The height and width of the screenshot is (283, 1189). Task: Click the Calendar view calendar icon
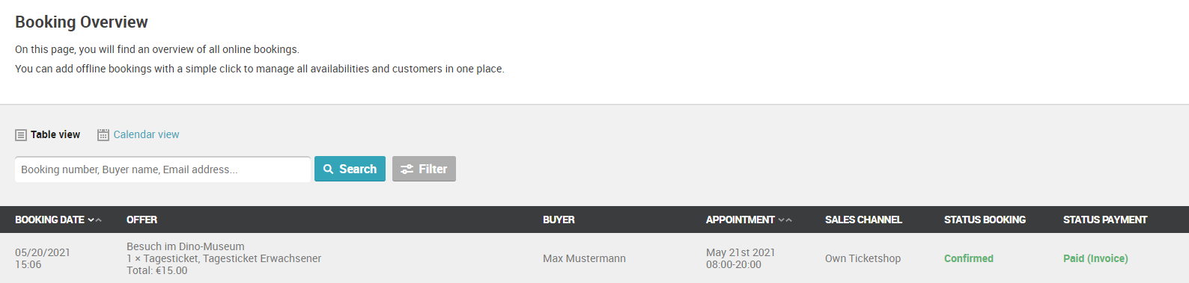tap(103, 135)
